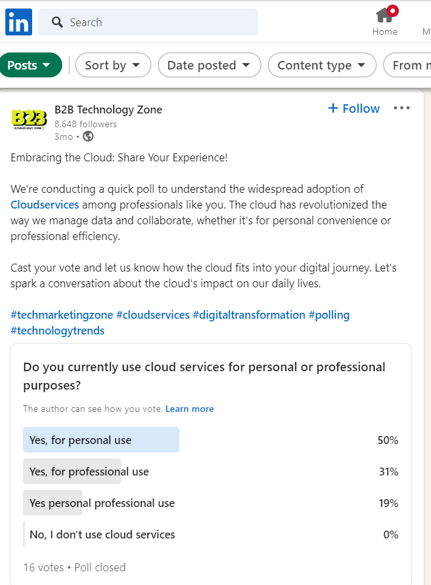Select poll option Yes, for personal use
This screenshot has width=431, height=585.
tap(210, 440)
